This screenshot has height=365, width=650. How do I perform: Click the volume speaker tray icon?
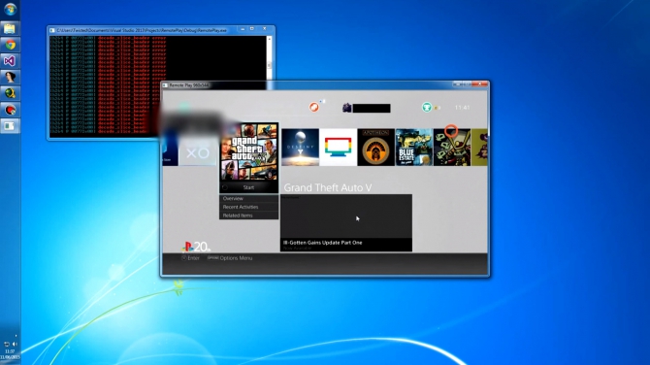15,344
